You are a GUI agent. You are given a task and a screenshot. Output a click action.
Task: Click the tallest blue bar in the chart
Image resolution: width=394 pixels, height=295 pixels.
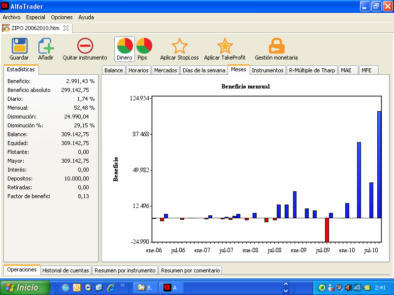379,164
